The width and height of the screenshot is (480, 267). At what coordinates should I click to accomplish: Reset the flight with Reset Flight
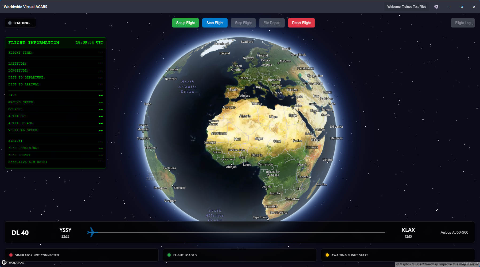pos(301,23)
